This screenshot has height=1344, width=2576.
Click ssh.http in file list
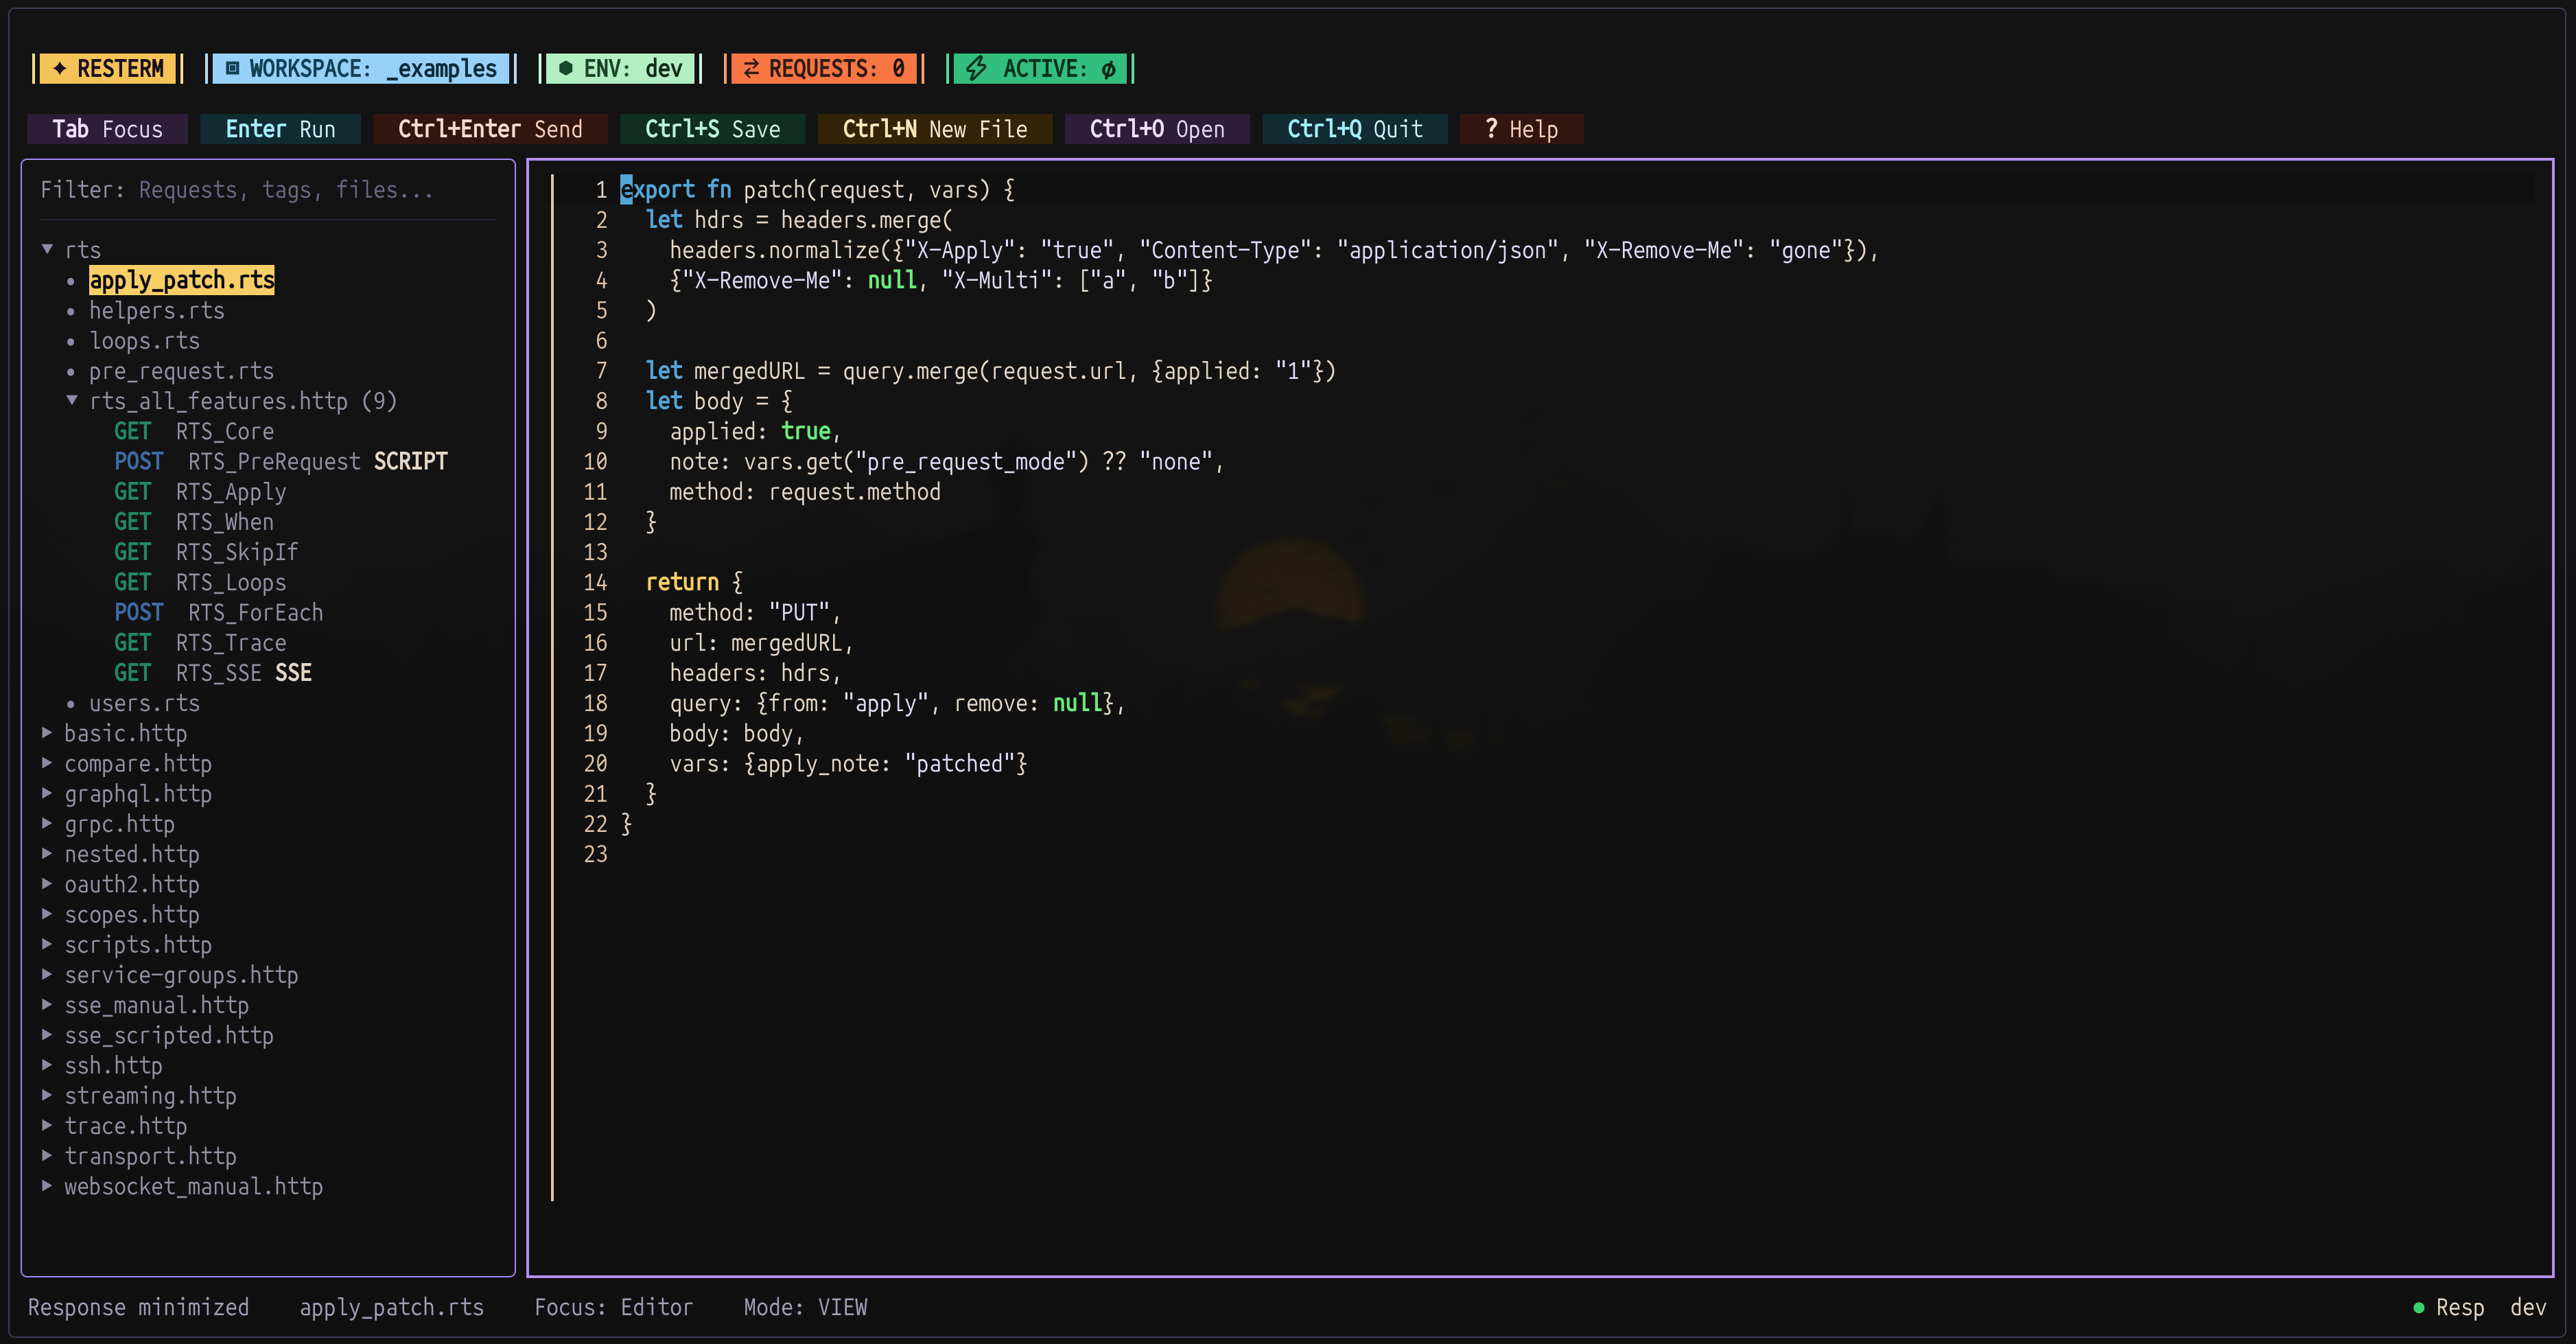(x=113, y=1065)
